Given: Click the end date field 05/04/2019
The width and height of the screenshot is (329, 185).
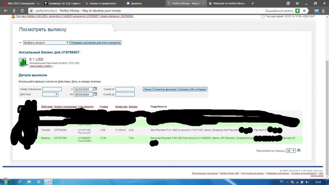Looking at the screenshot, I should point(83,94).
